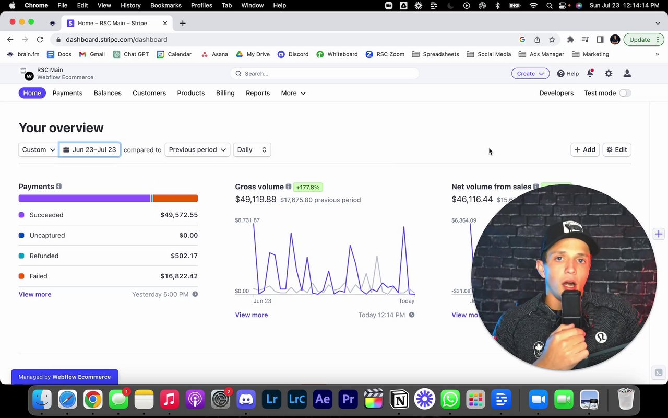Switch to the Balances tab
The image size is (668, 418).
coord(108,93)
